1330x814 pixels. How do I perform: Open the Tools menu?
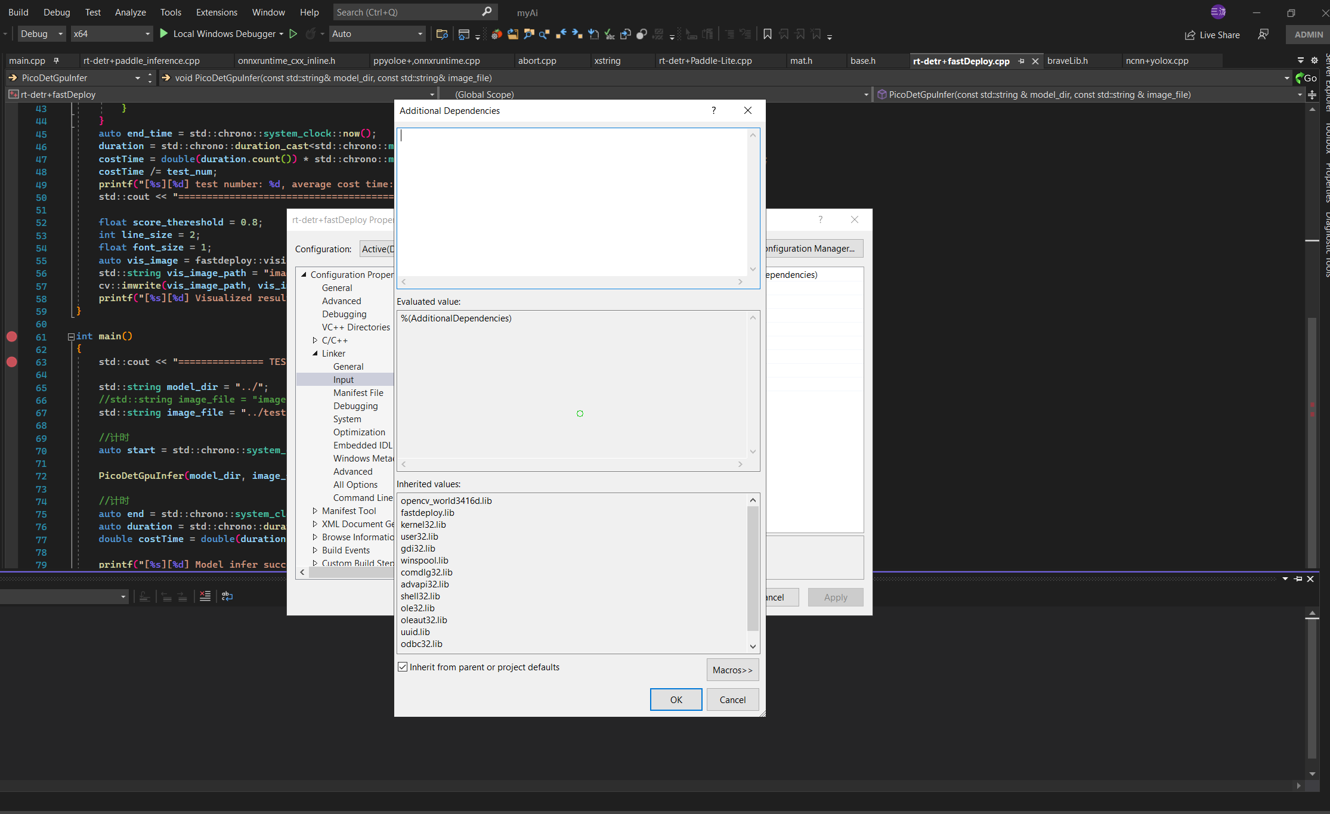(x=171, y=12)
